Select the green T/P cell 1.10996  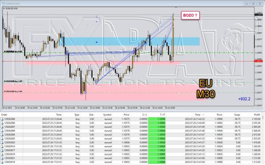(x=156, y=119)
